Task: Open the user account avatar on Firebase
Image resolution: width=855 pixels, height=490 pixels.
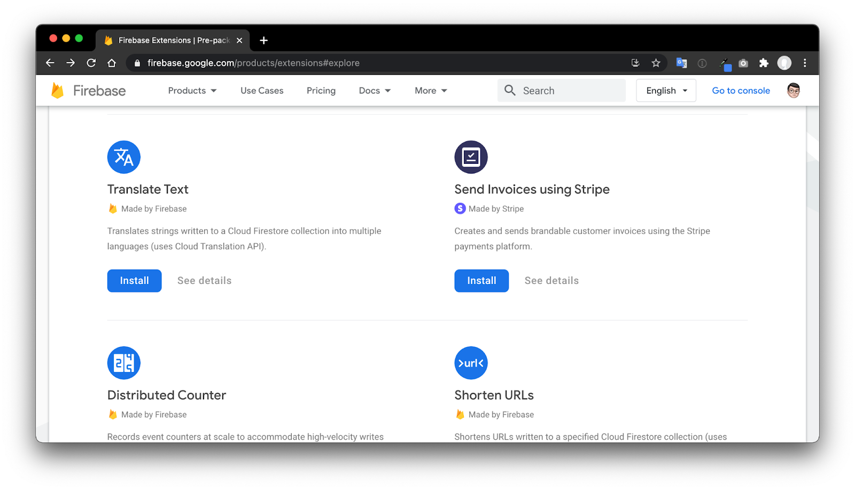Action: [794, 90]
